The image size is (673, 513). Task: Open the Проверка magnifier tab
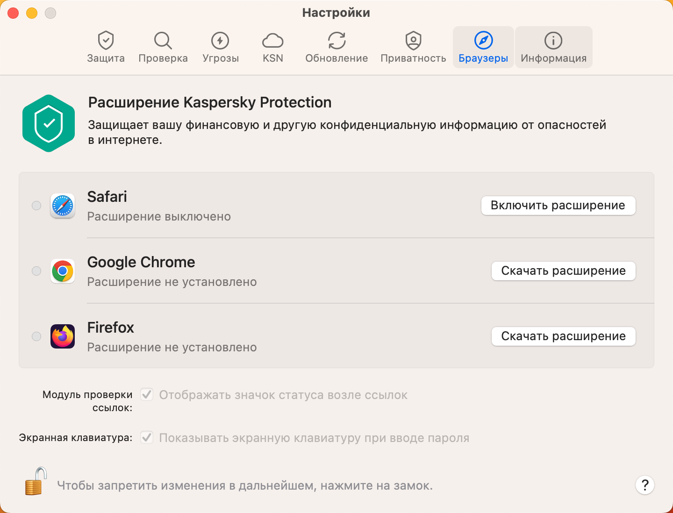163,47
